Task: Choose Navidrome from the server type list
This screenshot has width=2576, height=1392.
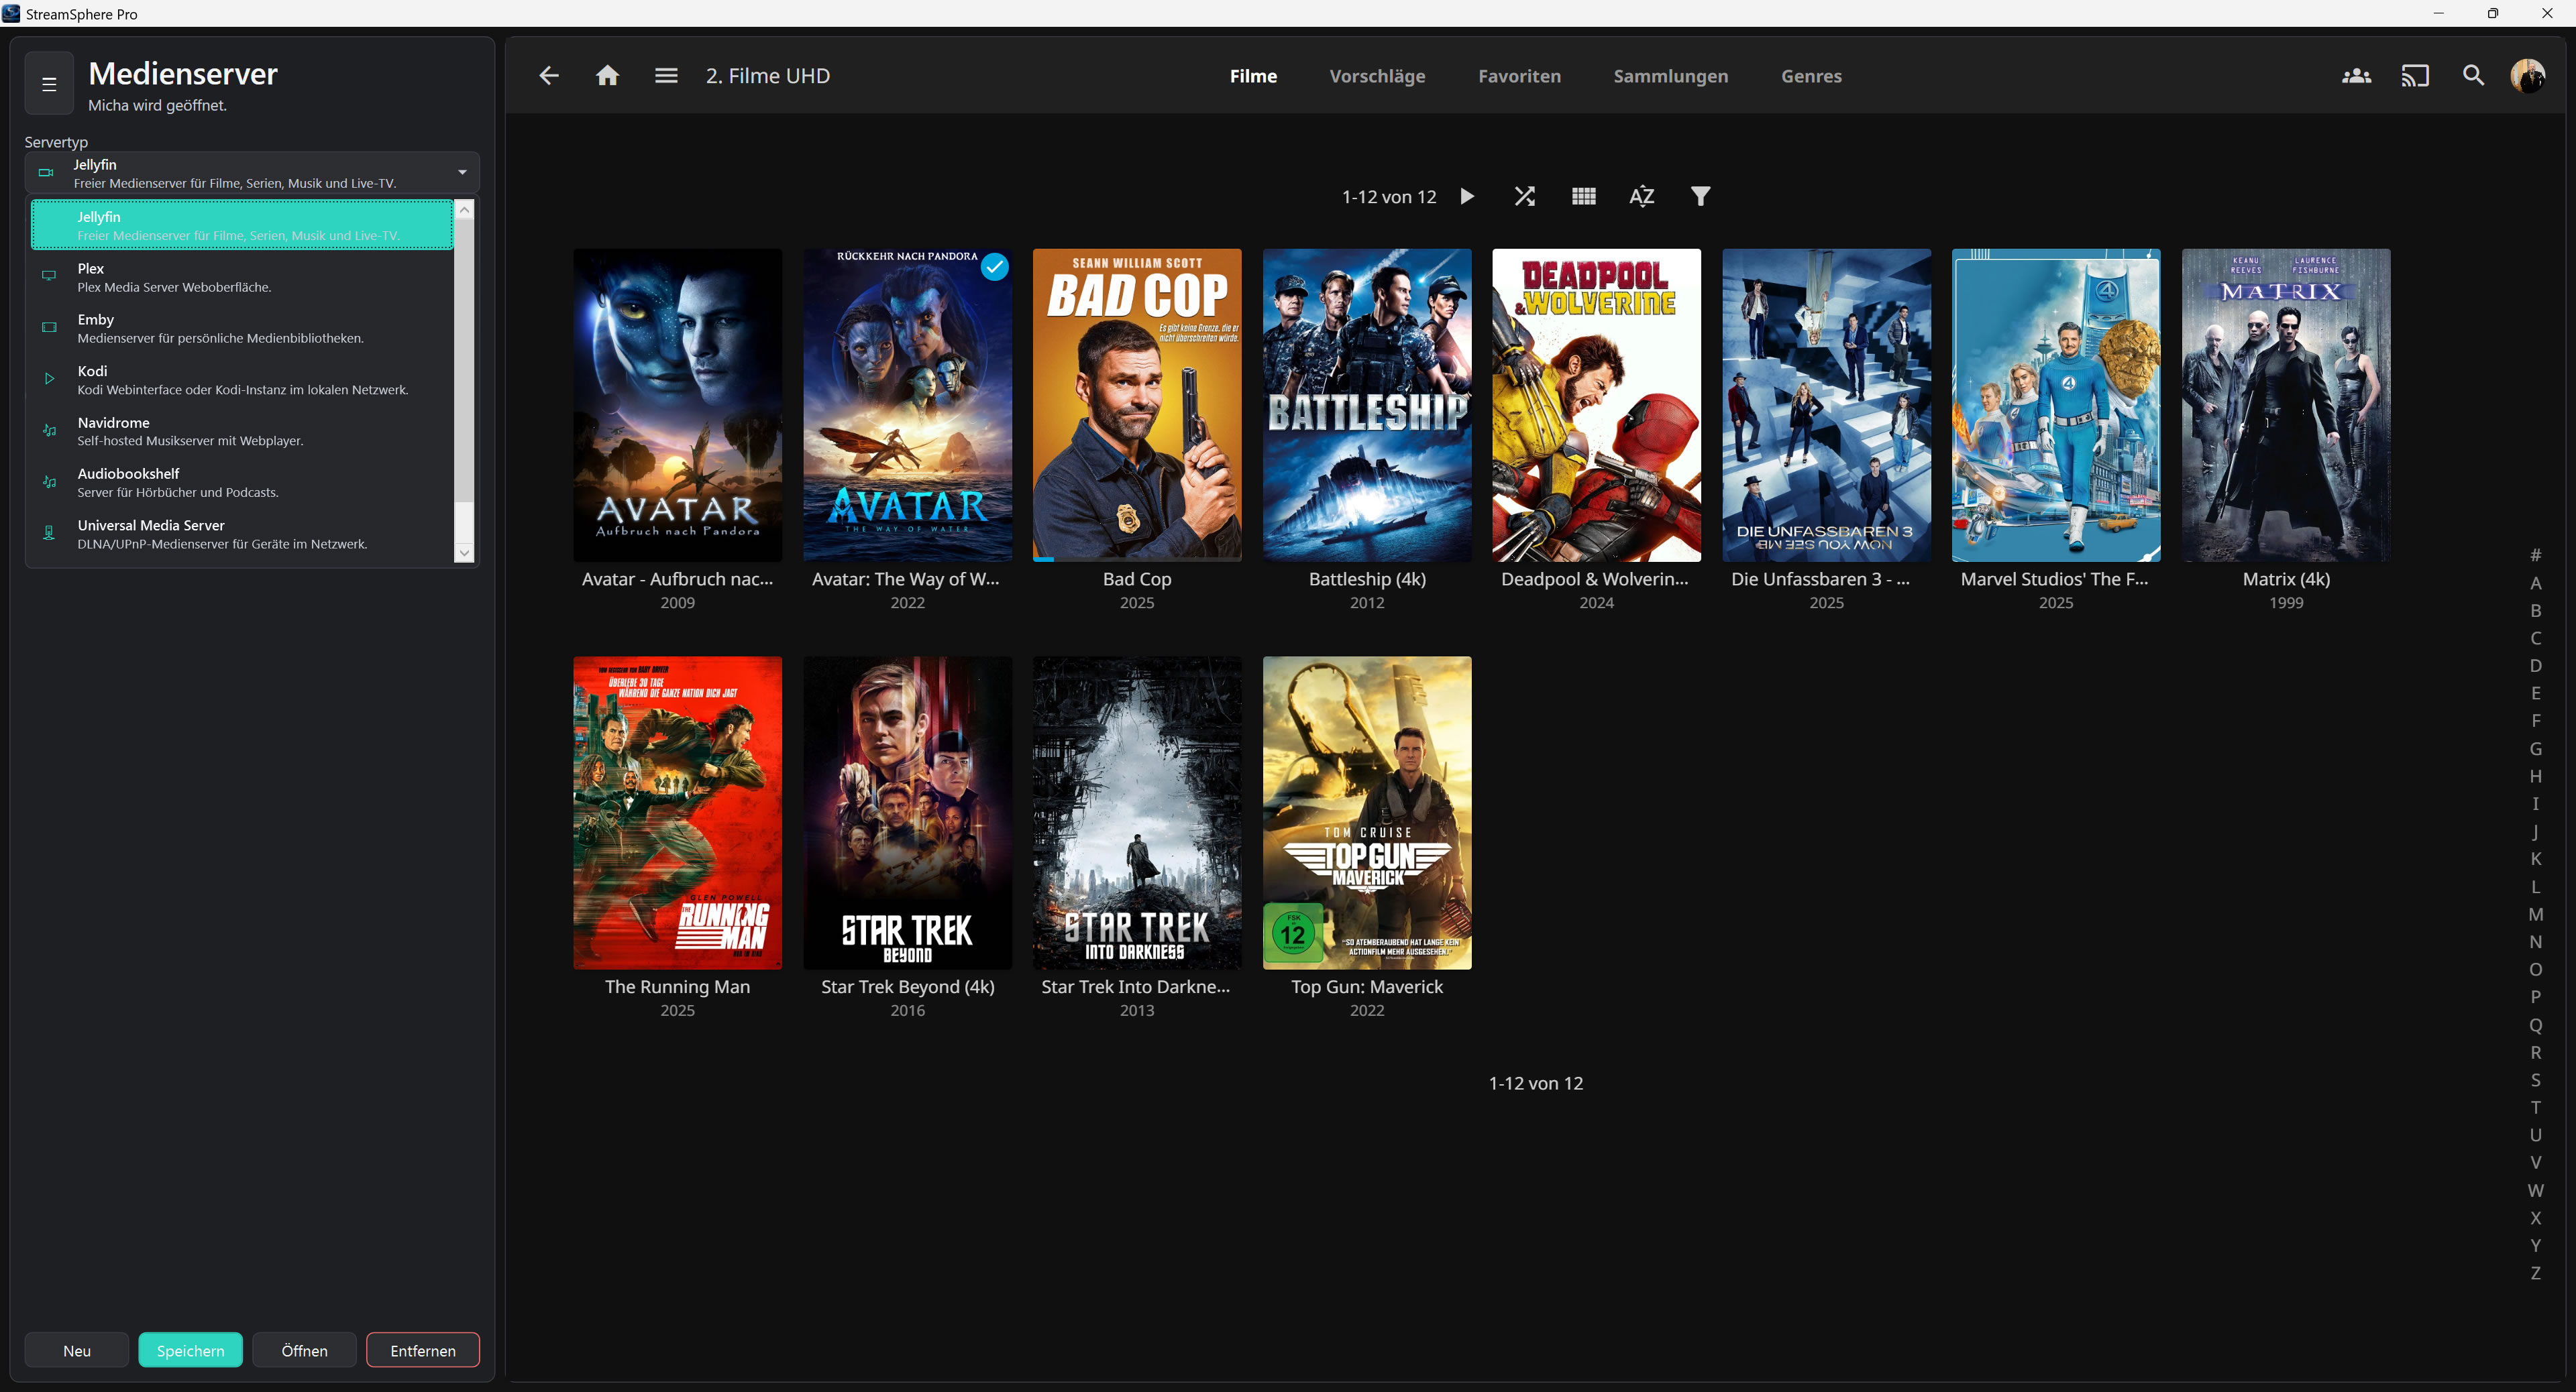Action: [x=242, y=430]
